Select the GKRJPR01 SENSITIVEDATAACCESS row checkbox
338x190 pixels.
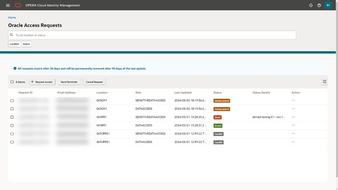pos(12,134)
